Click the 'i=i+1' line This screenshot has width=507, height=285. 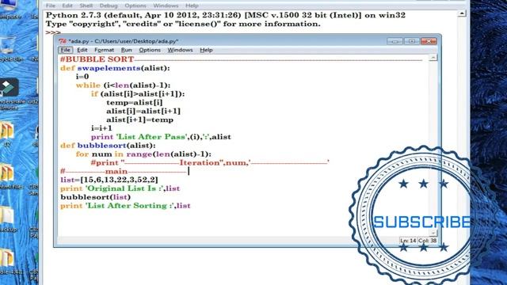click(101, 128)
